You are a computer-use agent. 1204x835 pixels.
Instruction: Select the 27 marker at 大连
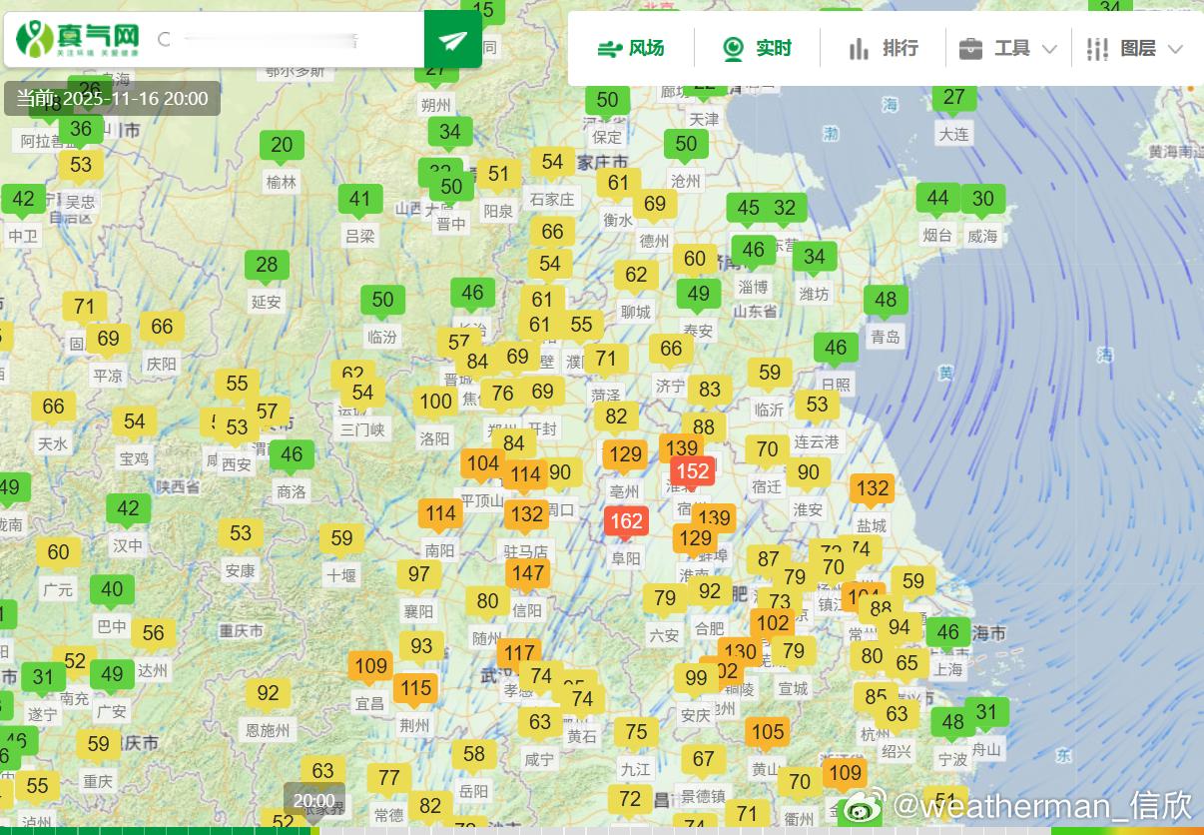(954, 97)
